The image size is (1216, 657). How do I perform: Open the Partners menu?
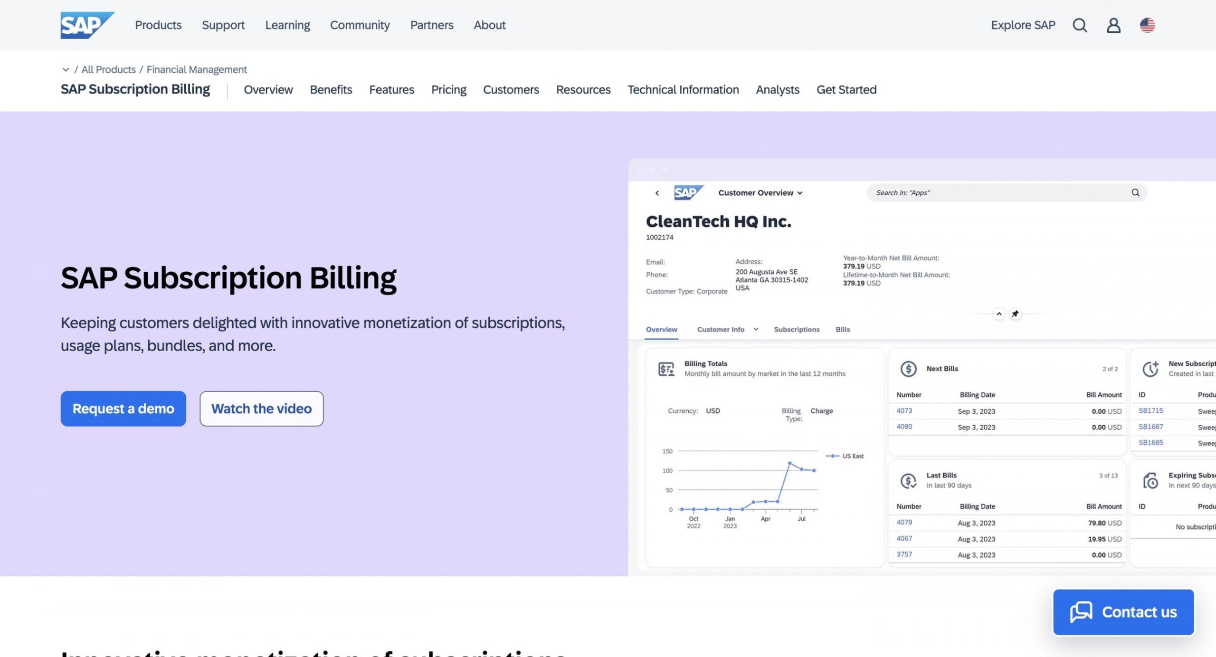click(x=432, y=25)
